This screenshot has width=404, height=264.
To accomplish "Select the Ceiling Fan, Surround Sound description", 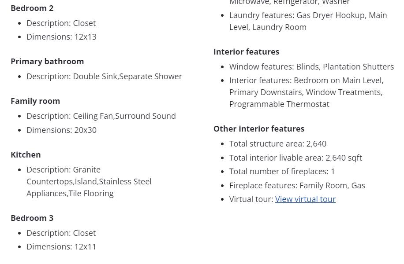I will point(101,116).
